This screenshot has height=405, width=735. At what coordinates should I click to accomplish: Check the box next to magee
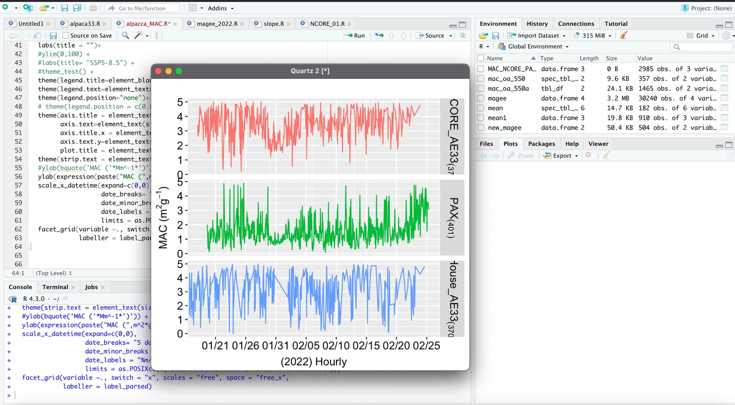coord(481,98)
